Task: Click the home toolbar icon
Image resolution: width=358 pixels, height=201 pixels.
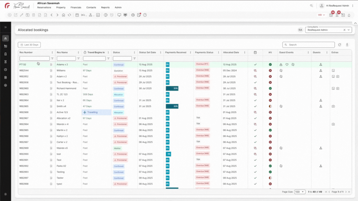Action: pyautogui.click(x=63, y=15)
